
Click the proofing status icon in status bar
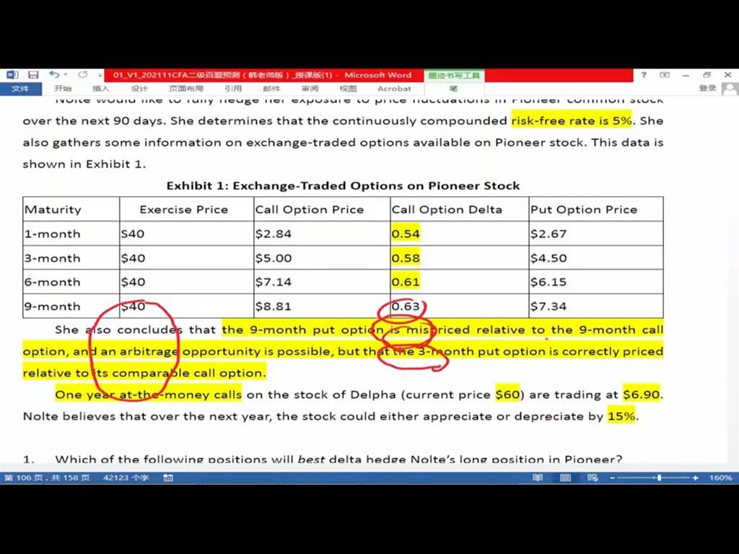coord(168,478)
